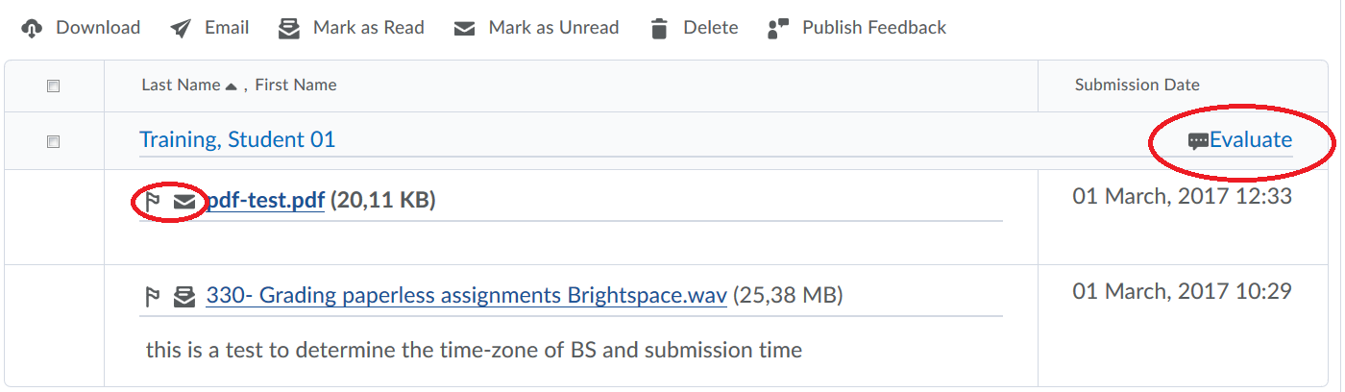Image resolution: width=1345 pixels, height=392 pixels.
Task: Click the Publish Feedback icon
Action: [778, 29]
